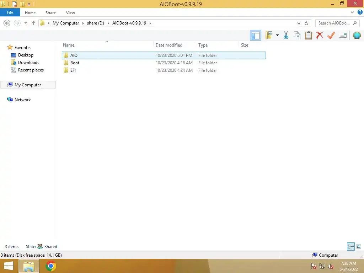
Task: Go back with the Back arrow button
Action: pos(7,23)
